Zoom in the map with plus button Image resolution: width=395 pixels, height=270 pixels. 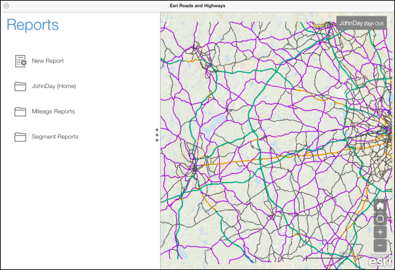[380, 232]
